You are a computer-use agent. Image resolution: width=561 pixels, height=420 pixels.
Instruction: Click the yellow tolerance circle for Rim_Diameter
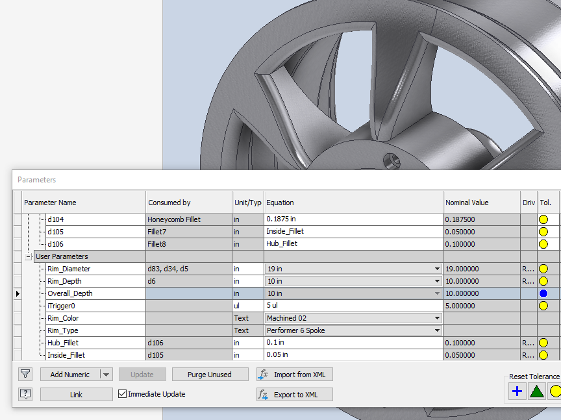point(543,269)
